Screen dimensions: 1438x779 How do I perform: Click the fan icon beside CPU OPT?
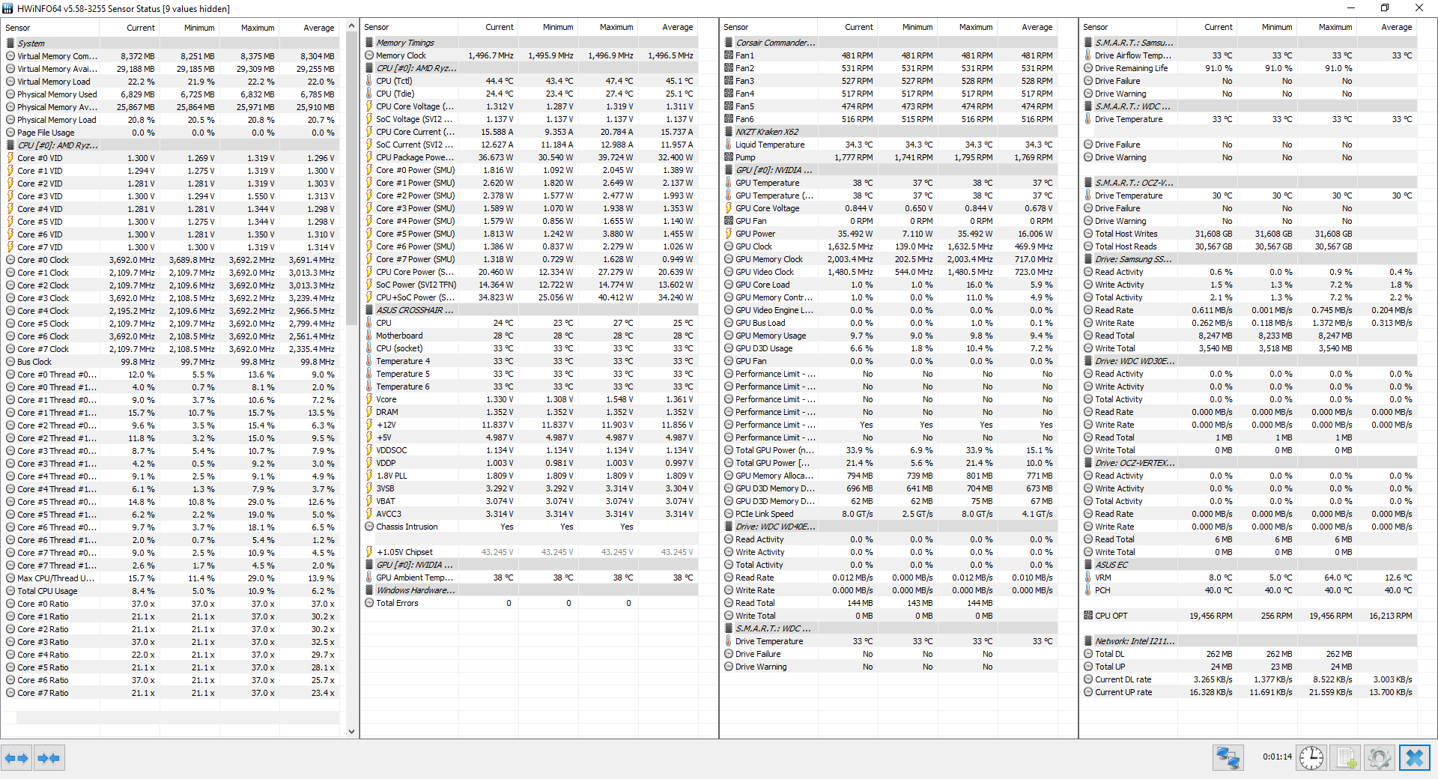pyautogui.click(x=1088, y=616)
